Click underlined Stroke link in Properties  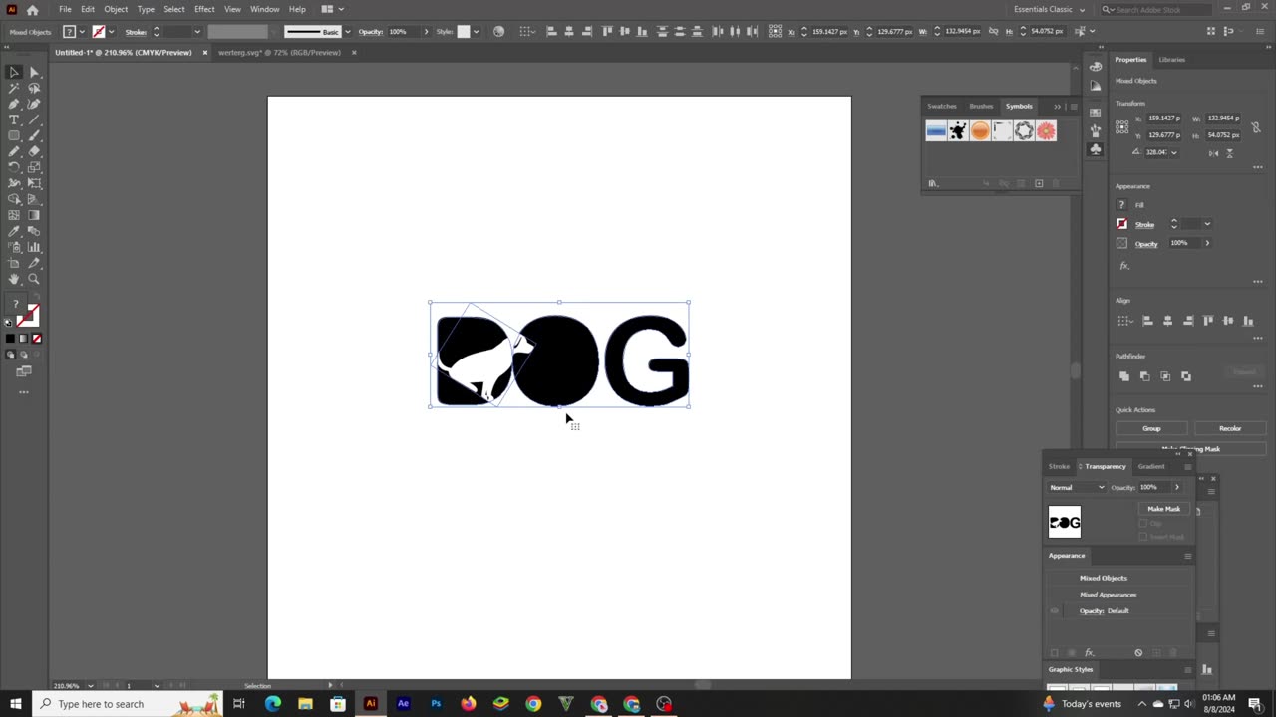tap(1144, 224)
